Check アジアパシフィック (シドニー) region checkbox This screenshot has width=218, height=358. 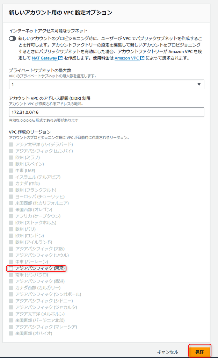coord(11,301)
